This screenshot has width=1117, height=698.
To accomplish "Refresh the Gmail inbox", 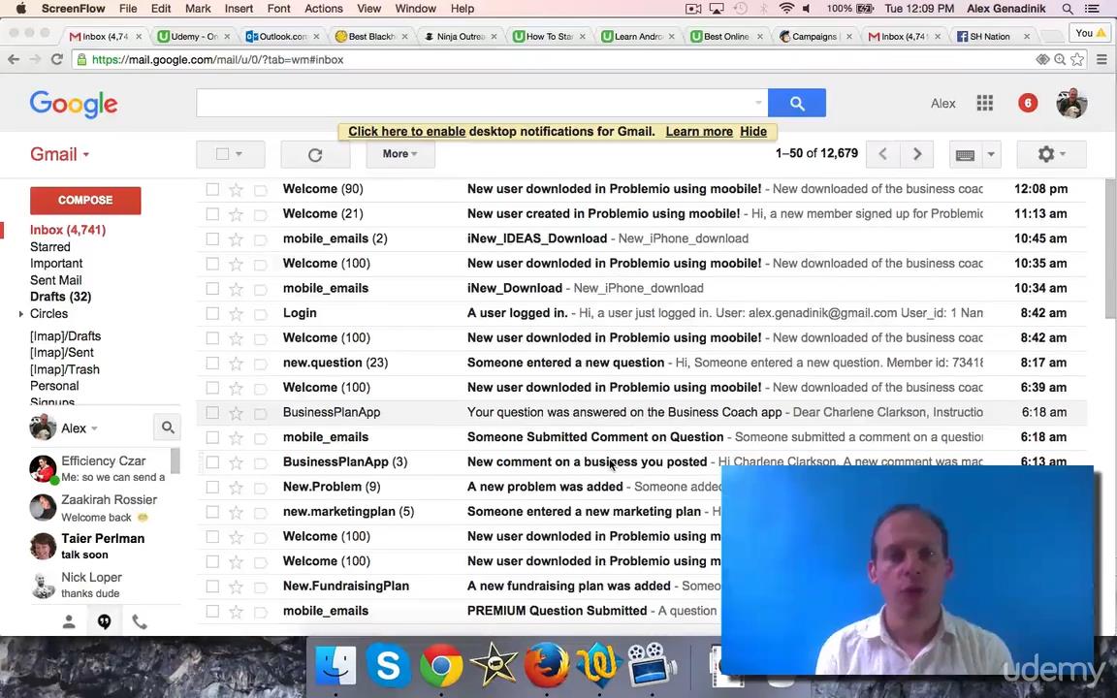I will tap(315, 154).
